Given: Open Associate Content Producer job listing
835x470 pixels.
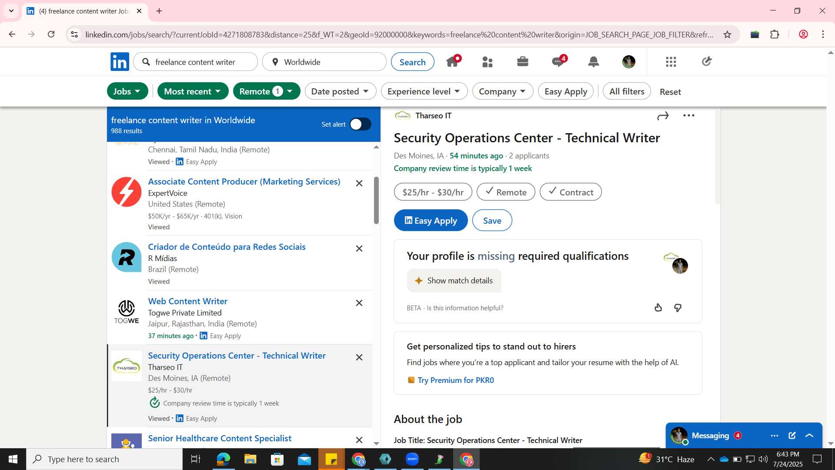Looking at the screenshot, I should (244, 181).
